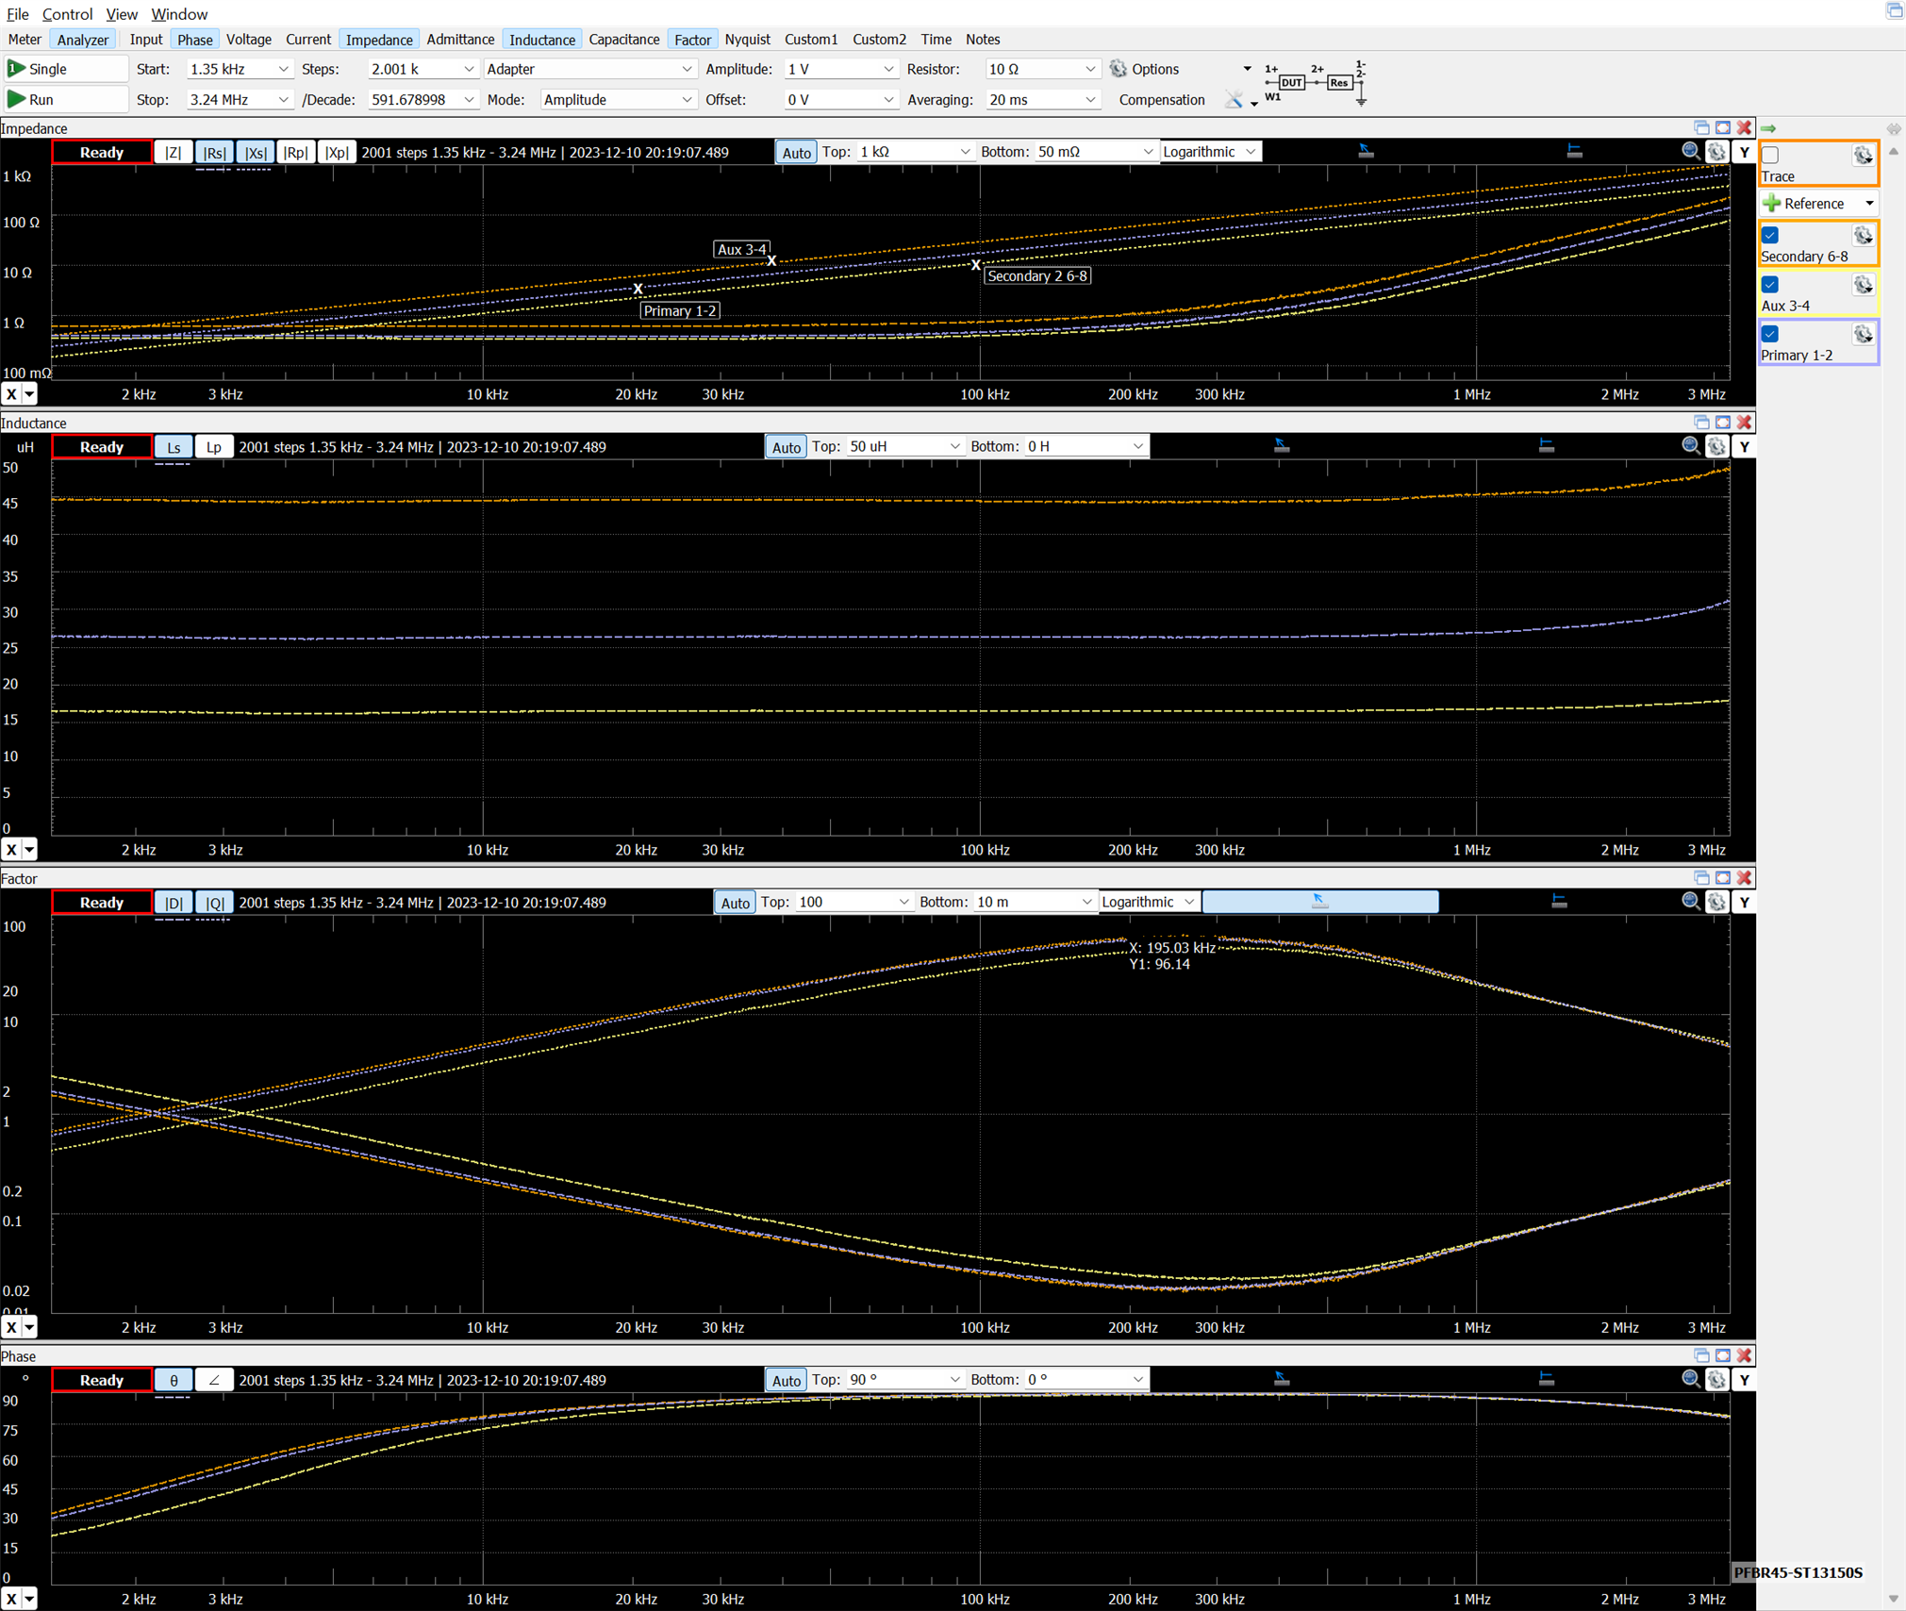This screenshot has height=1611, width=1906.
Task: Open gear menu for Primary 1-2 trace
Action: (x=1863, y=334)
